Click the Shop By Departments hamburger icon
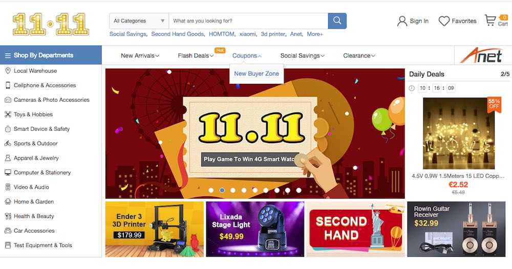Viewport: 512px width, 269px height. pos(8,55)
